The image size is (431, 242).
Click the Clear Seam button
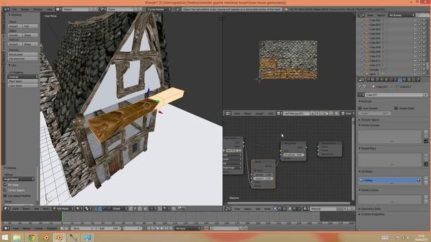tap(23, 85)
